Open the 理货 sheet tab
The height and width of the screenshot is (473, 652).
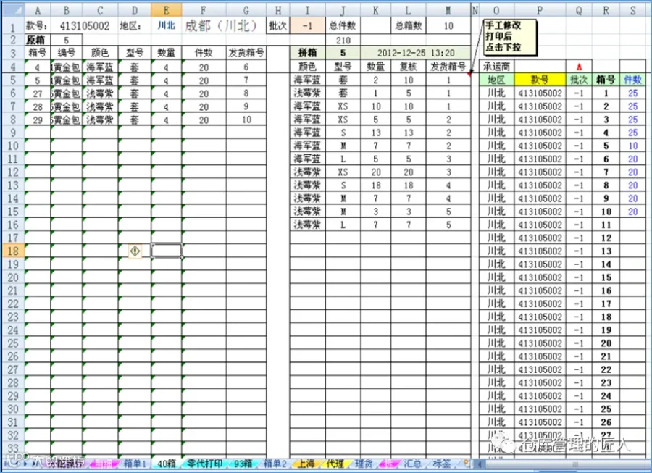click(x=364, y=463)
